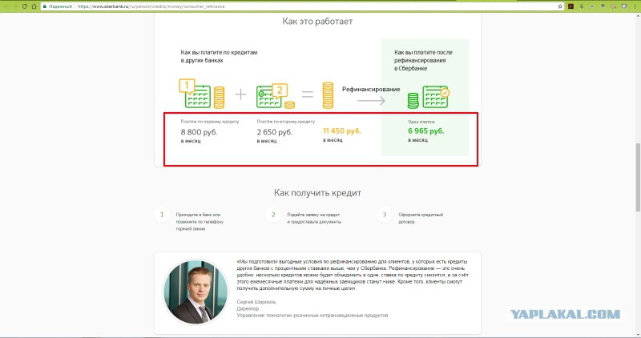This screenshot has height=338, width=641.
Task: Click step text 'Оформите кредитный договор'
Action: [421, 218]
